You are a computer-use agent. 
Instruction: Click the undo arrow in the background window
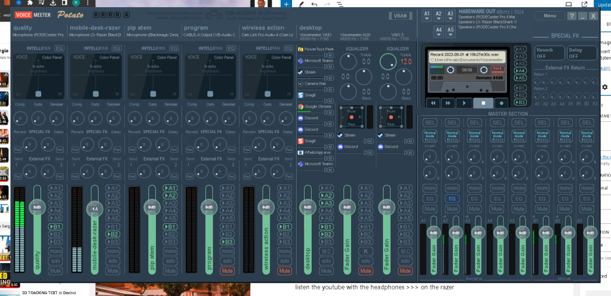point(314,4)
